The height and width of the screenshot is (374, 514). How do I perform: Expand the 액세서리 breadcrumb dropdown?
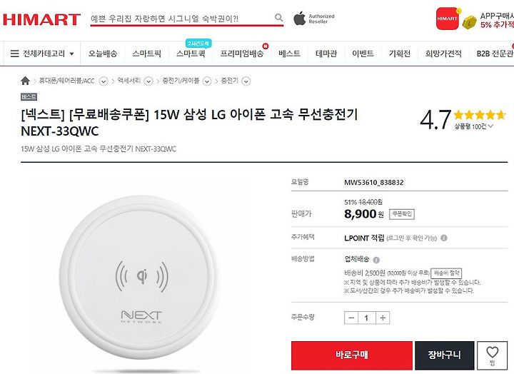point(148,81)
